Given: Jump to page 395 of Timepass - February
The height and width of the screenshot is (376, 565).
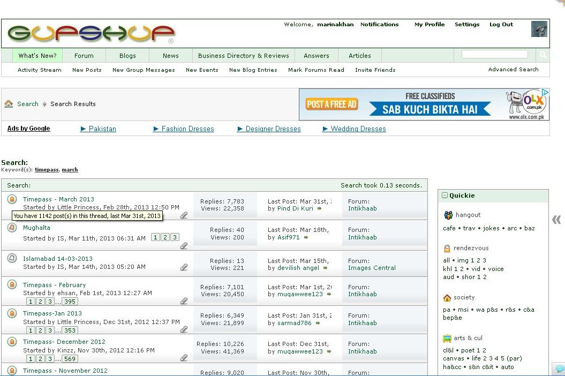Looking at the screenshot, I should (70, 302).
